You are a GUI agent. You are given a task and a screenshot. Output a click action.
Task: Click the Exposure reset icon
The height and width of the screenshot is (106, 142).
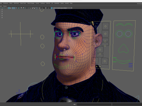tap(40, 8)
